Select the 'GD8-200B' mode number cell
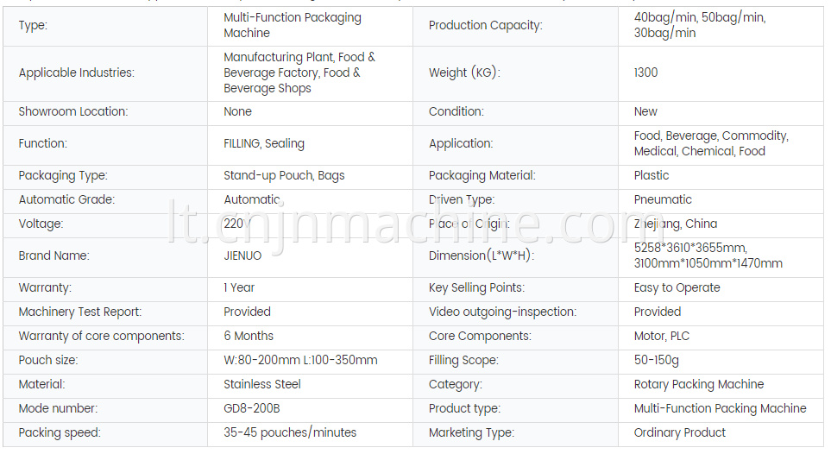 pyautogui.click(x=310, y=409)
